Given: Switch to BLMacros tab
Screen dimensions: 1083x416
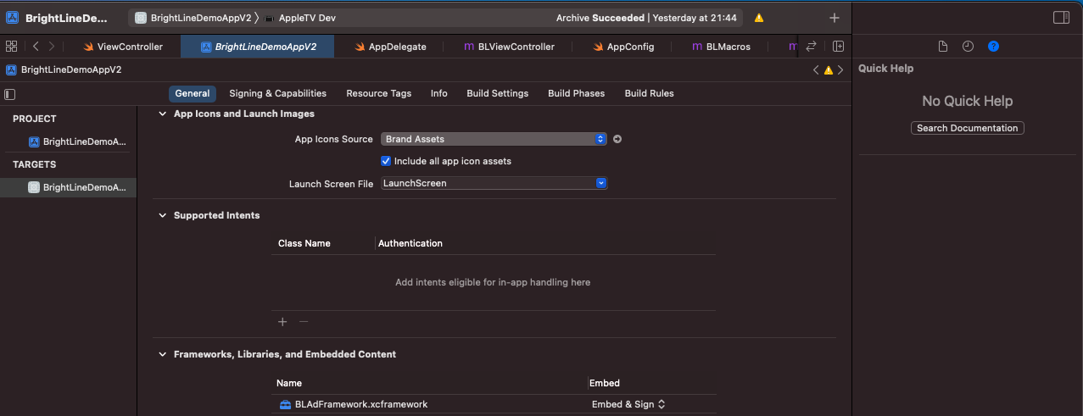Looking at the screenshot, I should (x=722, y=47).
